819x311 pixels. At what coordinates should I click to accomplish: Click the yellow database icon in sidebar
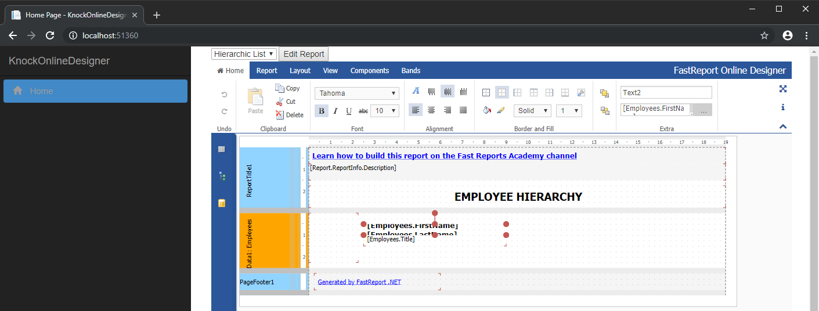222,203
